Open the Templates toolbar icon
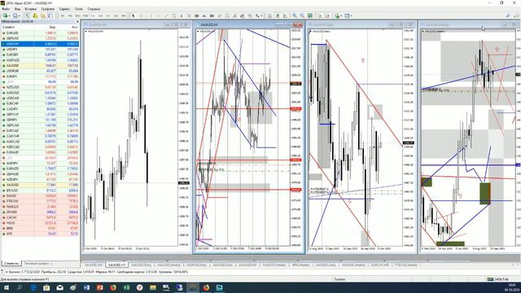 (x=348, y=15)
